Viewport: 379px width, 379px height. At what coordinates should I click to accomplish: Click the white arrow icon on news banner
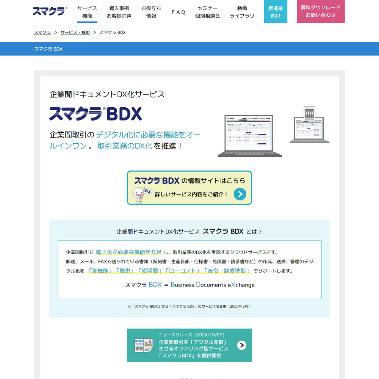coord(242,345)
